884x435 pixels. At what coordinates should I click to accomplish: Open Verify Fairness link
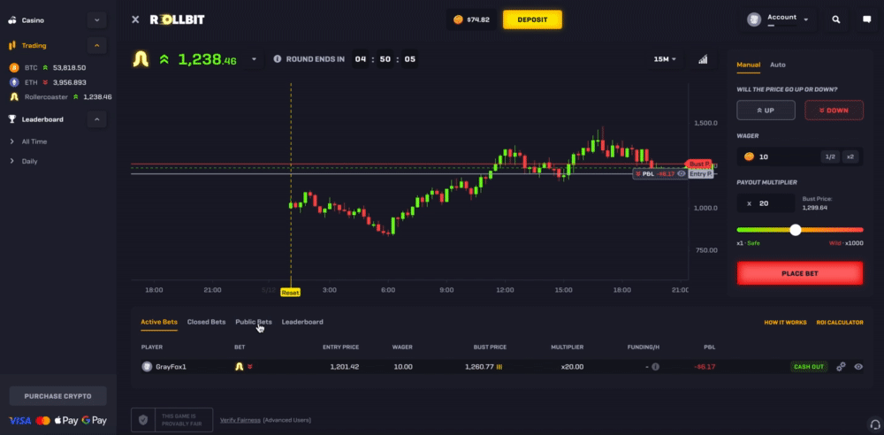point(240,420)
